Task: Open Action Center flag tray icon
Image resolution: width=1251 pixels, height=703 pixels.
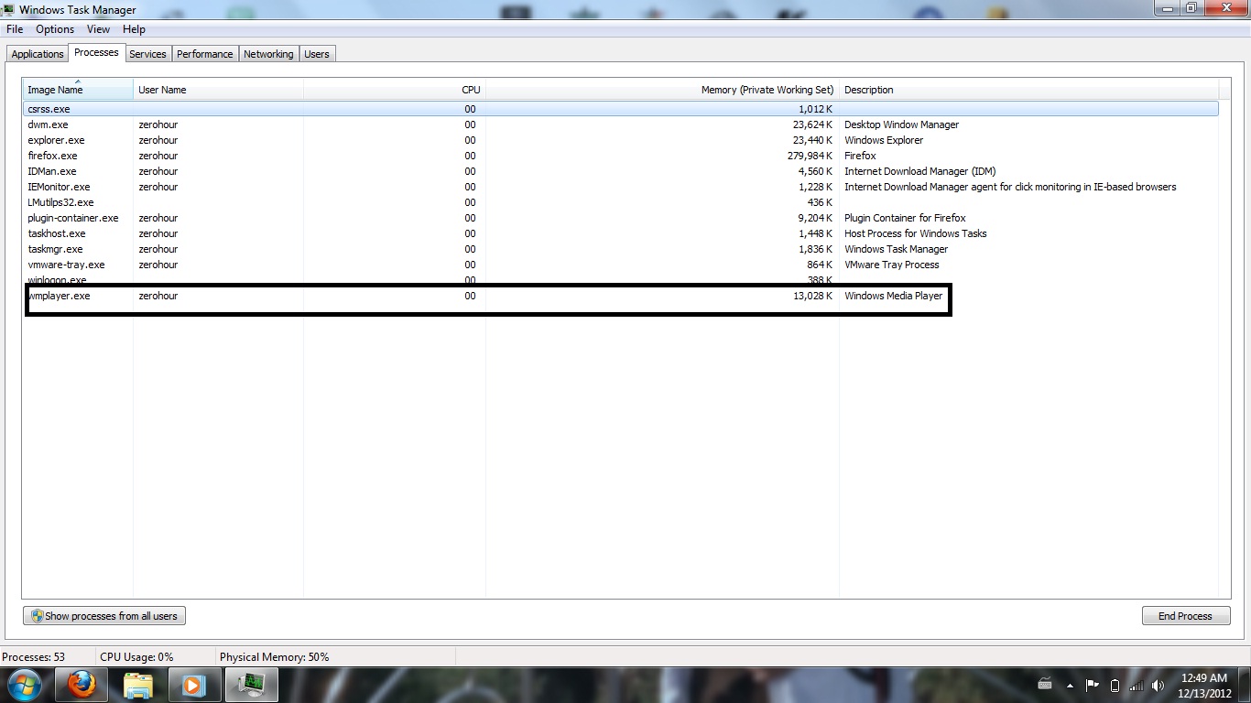Action: tap(1093, 685)
